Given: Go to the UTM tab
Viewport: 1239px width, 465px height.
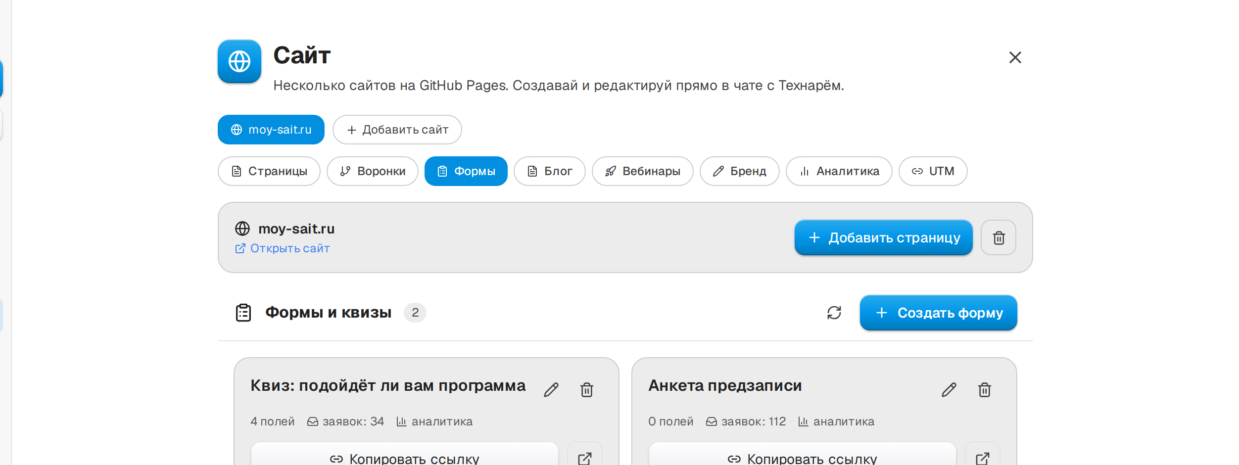Looking at the screenshot, I should [933, 171].
